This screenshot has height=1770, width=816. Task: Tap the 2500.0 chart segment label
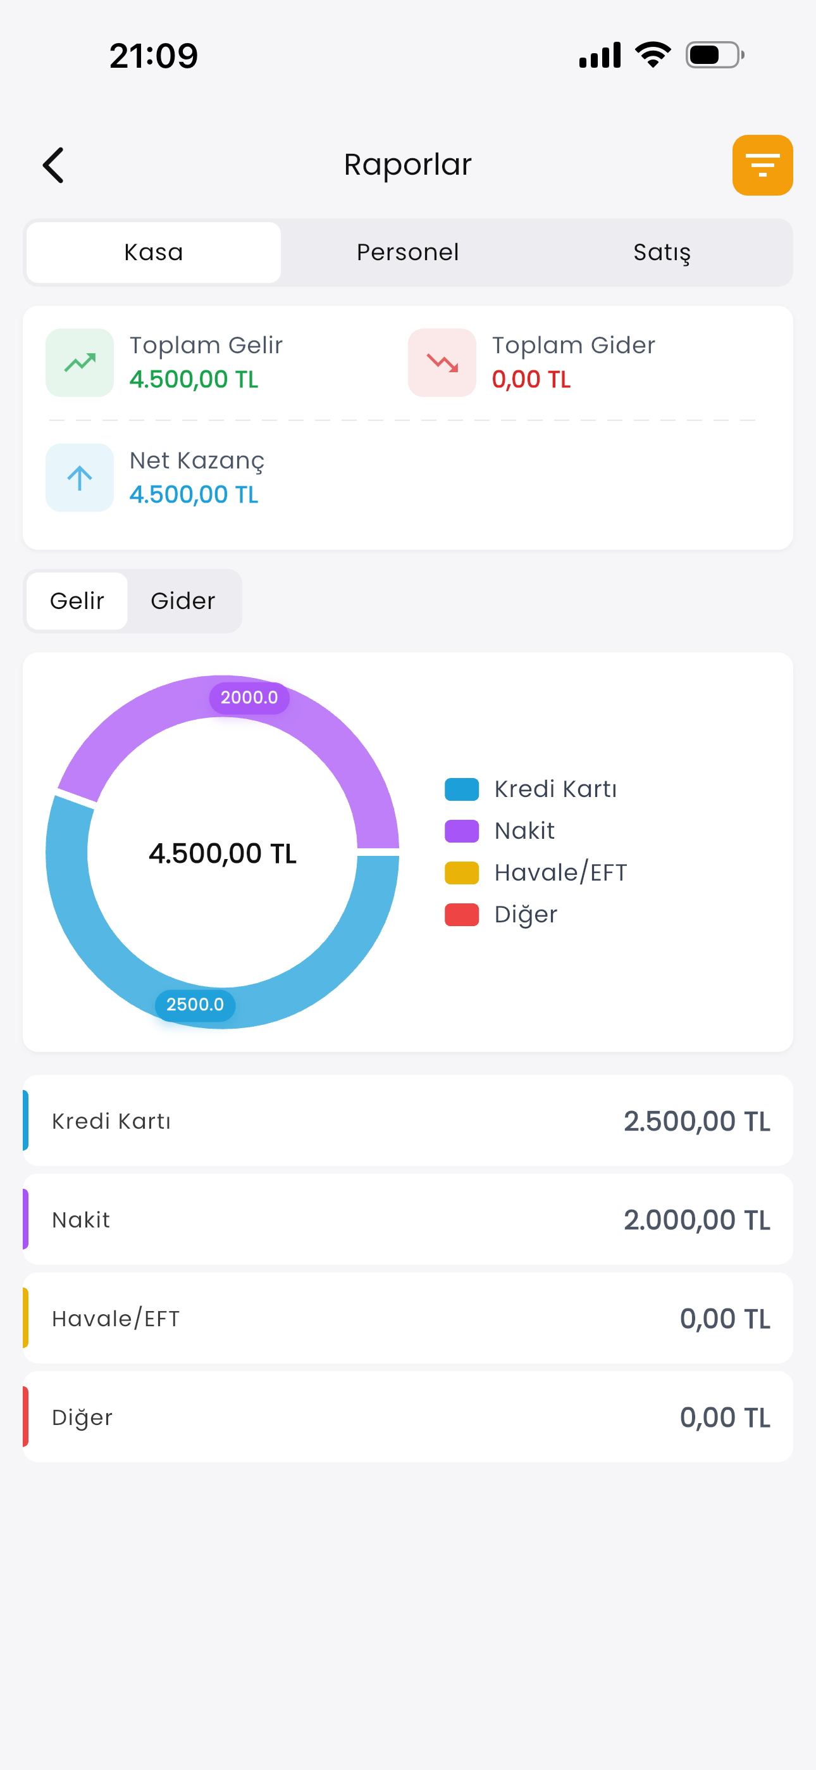tap(195, 1005)
